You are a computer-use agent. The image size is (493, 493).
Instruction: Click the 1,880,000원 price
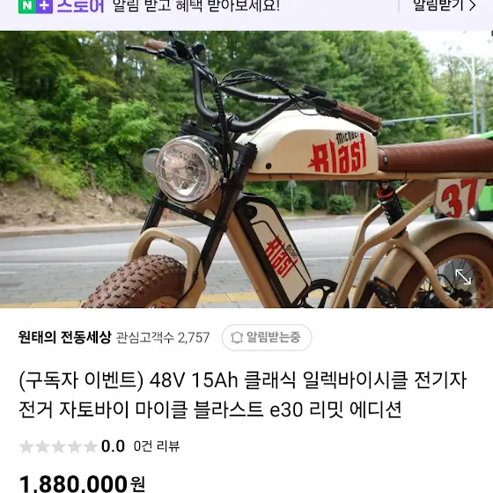click(82, 483)
